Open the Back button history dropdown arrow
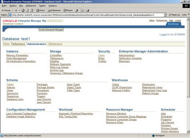The height and width of the screenshot is (138, 190). [13, 10]
